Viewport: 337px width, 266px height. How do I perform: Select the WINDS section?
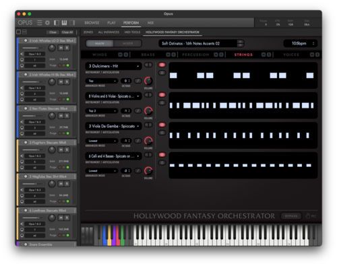coord(100,55)
